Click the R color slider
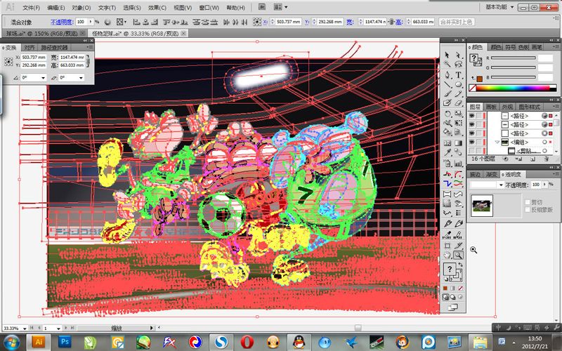The image size is (562, 351). pyautogui.click(x=514, y=58)
